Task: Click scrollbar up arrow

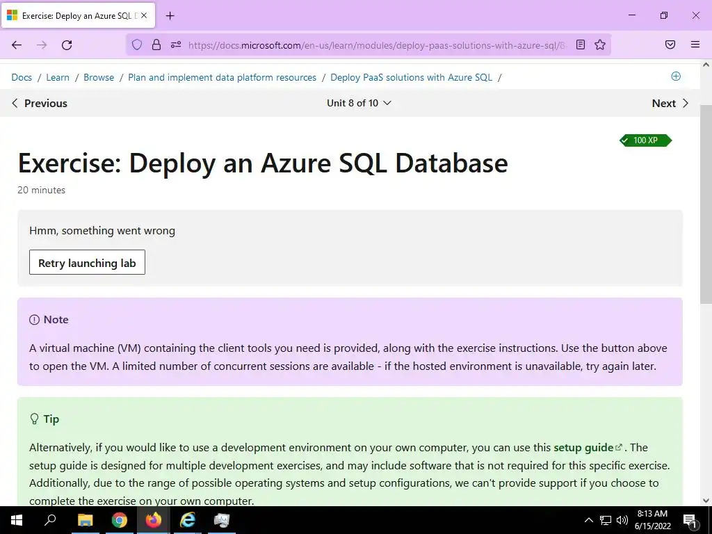Action: pyautogui.click(x=706, y=65)
